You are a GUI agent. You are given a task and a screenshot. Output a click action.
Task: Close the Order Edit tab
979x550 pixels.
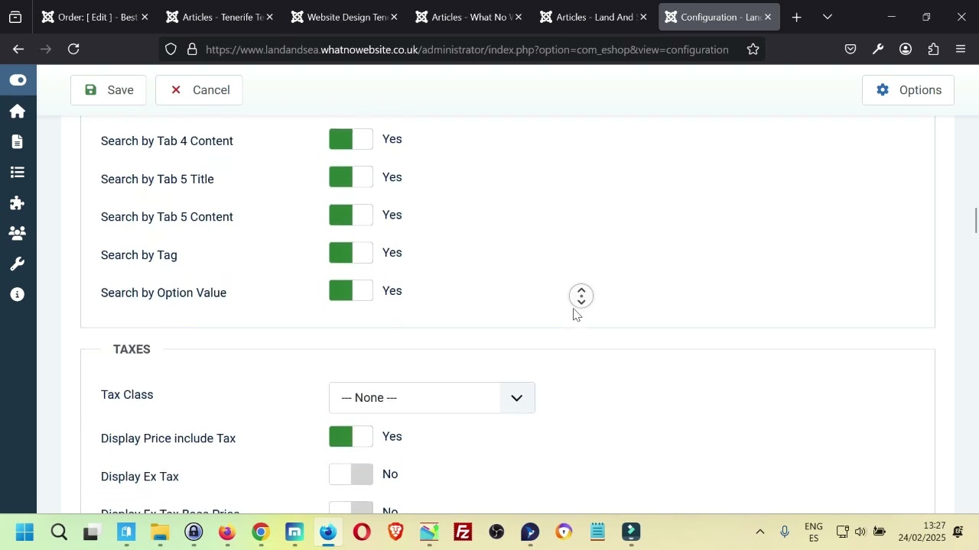(145, 17)
